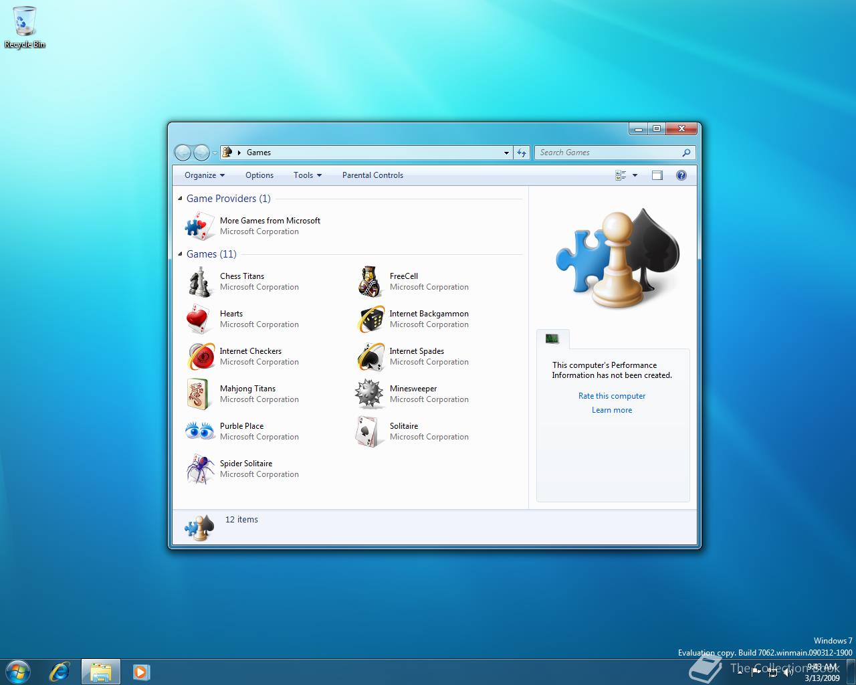
Task: Open the Start menu orb
Action: 18,672
